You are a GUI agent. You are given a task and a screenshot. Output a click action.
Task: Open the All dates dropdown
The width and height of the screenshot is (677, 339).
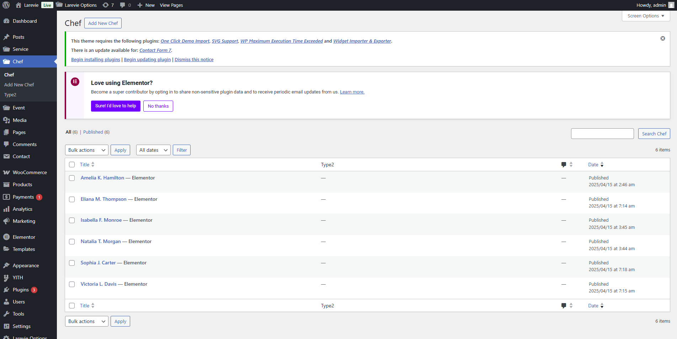pos(153,150)
